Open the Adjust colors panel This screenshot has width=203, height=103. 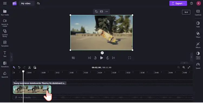click(x=198, y=56)
